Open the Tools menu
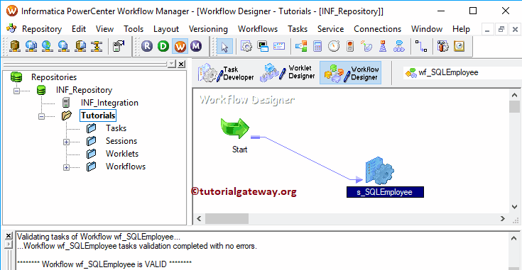522x270 pixels. coord(134,29)
